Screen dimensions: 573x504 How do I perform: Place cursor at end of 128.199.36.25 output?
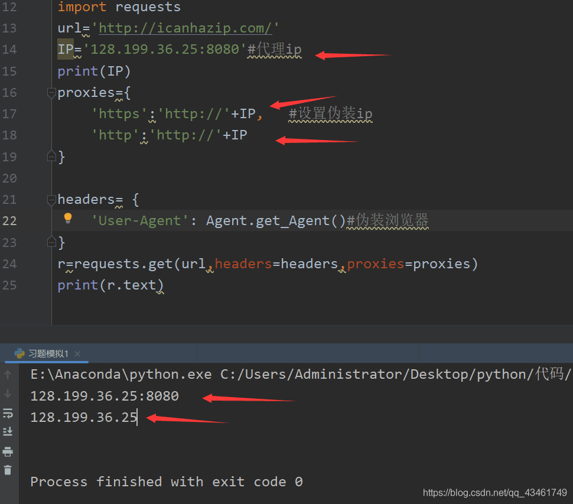tap(137, 417)
